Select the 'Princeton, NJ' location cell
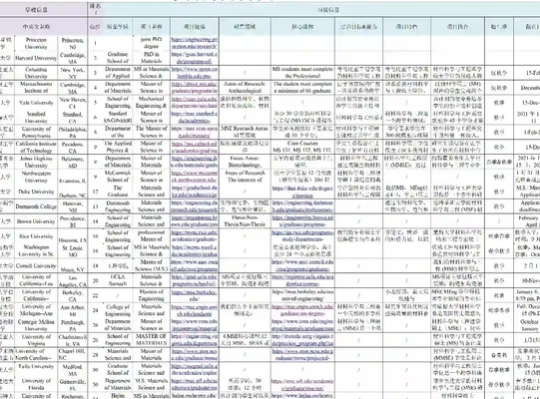540x399 pixels. [x=73, y=43]
